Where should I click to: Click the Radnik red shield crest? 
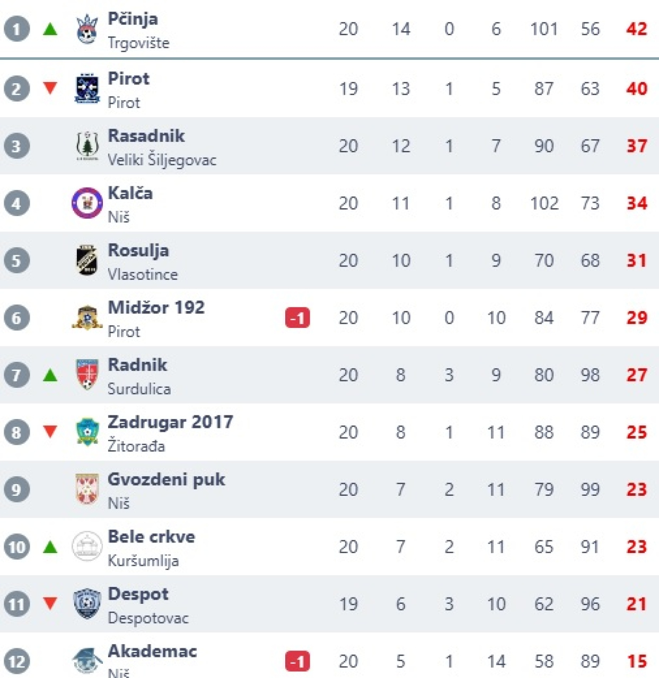(87, 374)
